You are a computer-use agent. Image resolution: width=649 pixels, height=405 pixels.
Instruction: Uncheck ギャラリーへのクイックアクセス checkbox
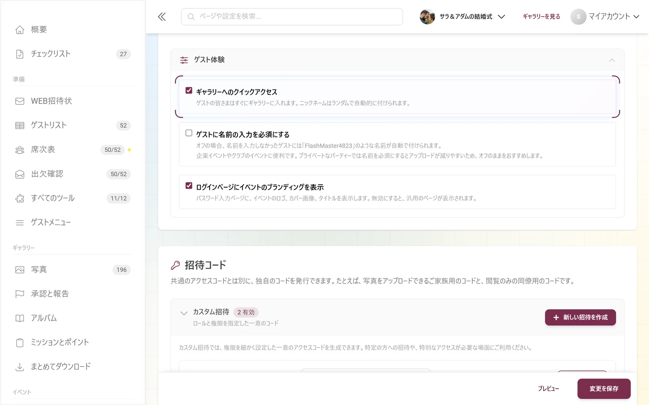tap(189, 90)
